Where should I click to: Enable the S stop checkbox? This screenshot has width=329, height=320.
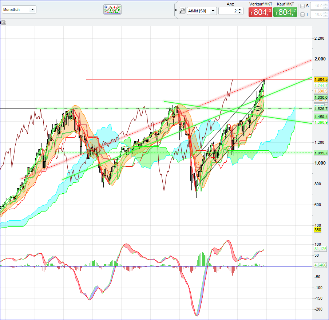(302, 6)
